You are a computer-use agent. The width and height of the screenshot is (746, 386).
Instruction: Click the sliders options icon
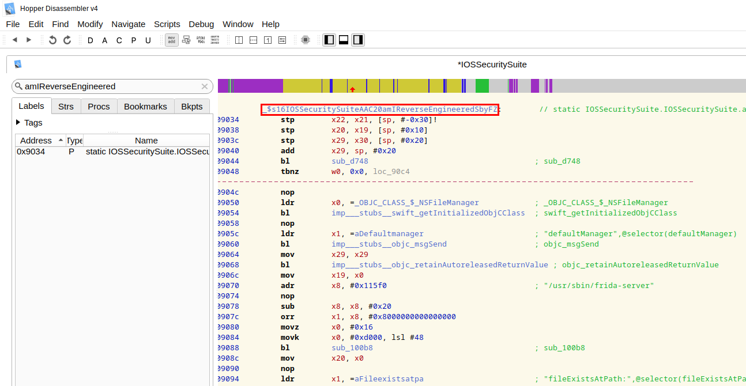point(282,40)
